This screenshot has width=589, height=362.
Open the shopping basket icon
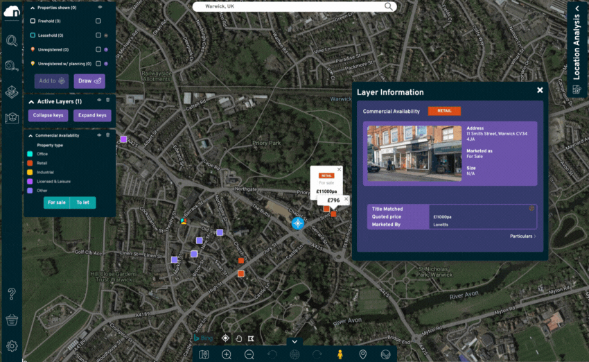12,320
